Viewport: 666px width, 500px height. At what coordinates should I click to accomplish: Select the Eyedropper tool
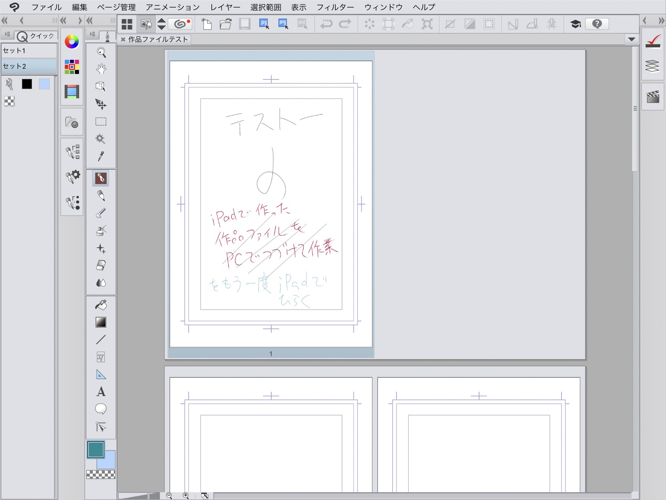click(x=101, y=156)
